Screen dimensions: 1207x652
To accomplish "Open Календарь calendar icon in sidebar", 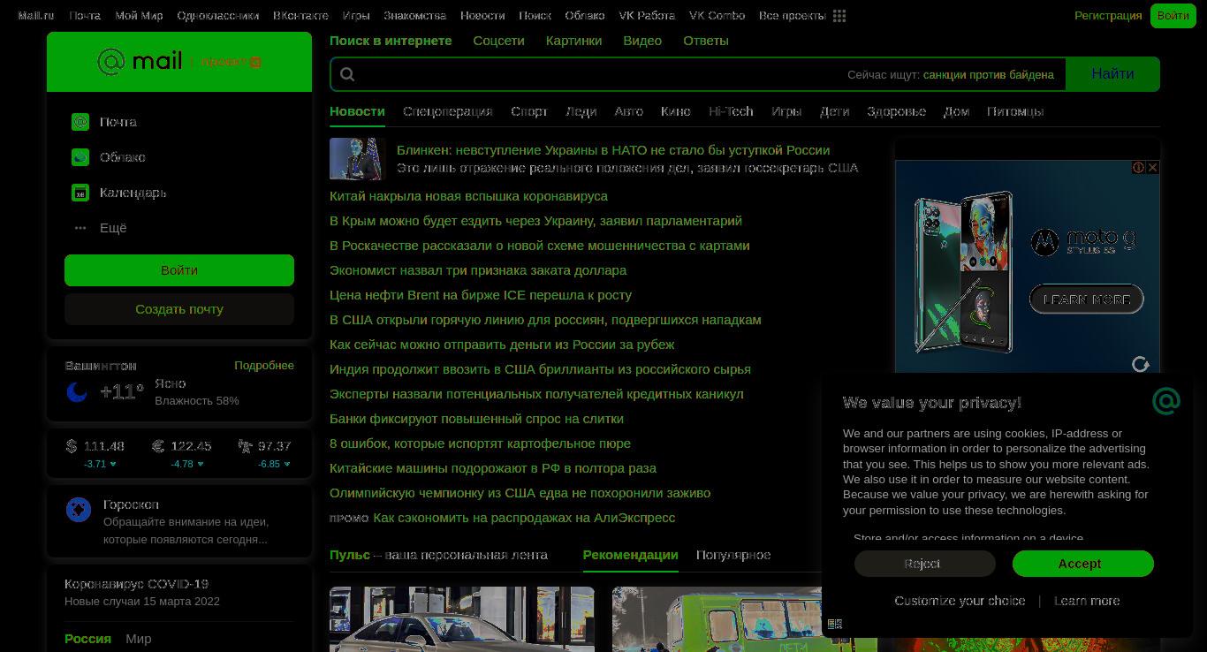I will [x=80, y=193].
